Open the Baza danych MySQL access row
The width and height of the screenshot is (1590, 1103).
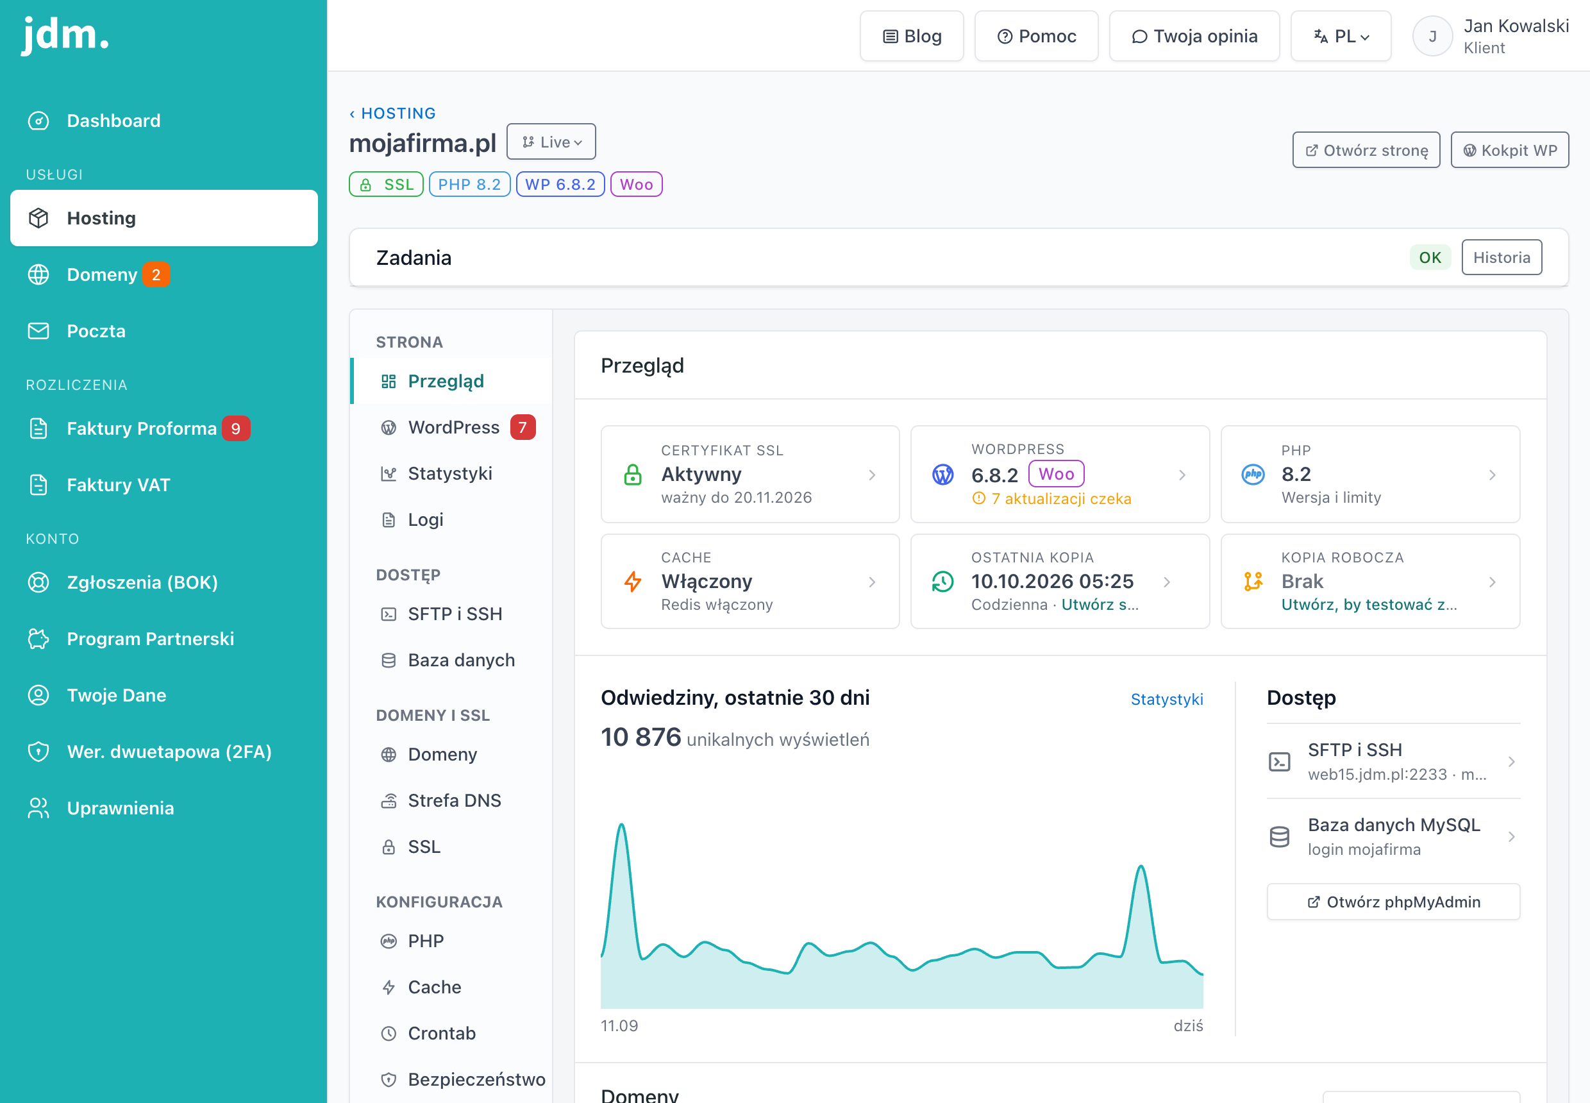pos(1393,837)
